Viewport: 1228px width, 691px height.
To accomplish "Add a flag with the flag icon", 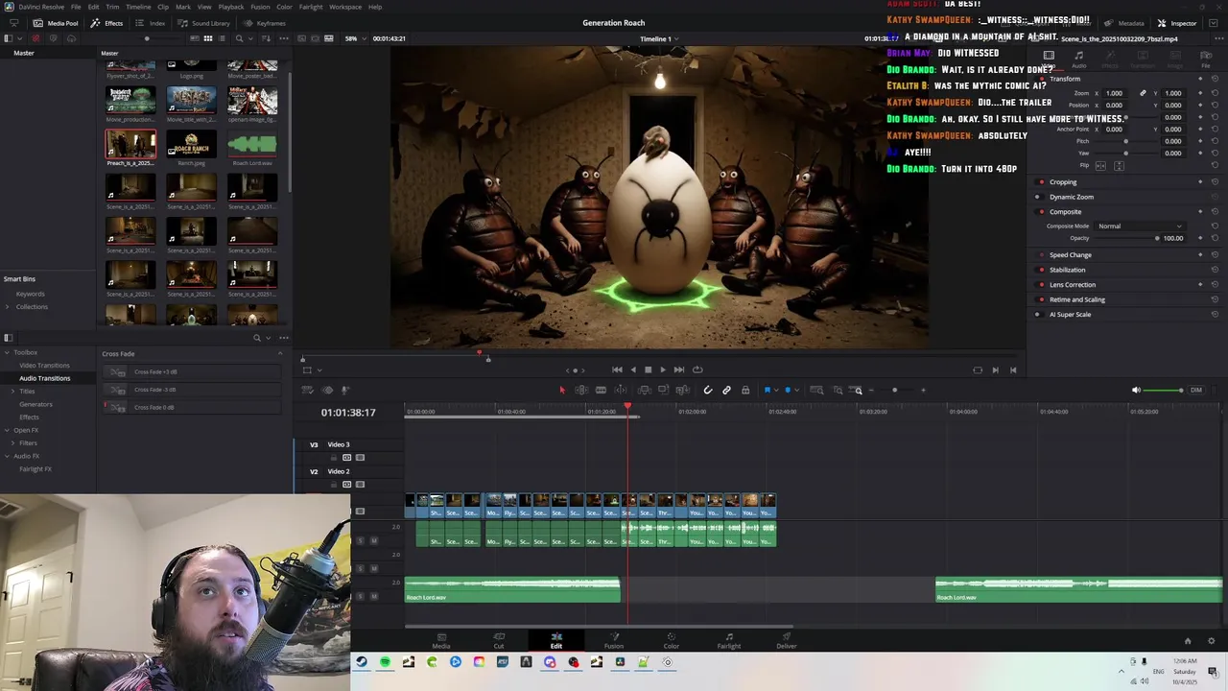I will (767, 390).
